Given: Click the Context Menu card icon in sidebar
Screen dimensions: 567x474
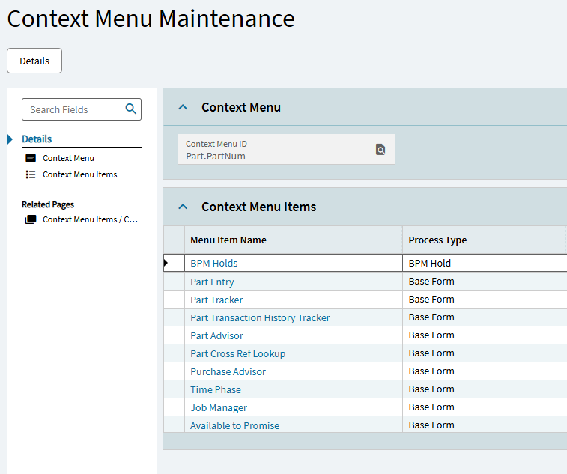Looking at the screenshot, I should tap(31, 158).
